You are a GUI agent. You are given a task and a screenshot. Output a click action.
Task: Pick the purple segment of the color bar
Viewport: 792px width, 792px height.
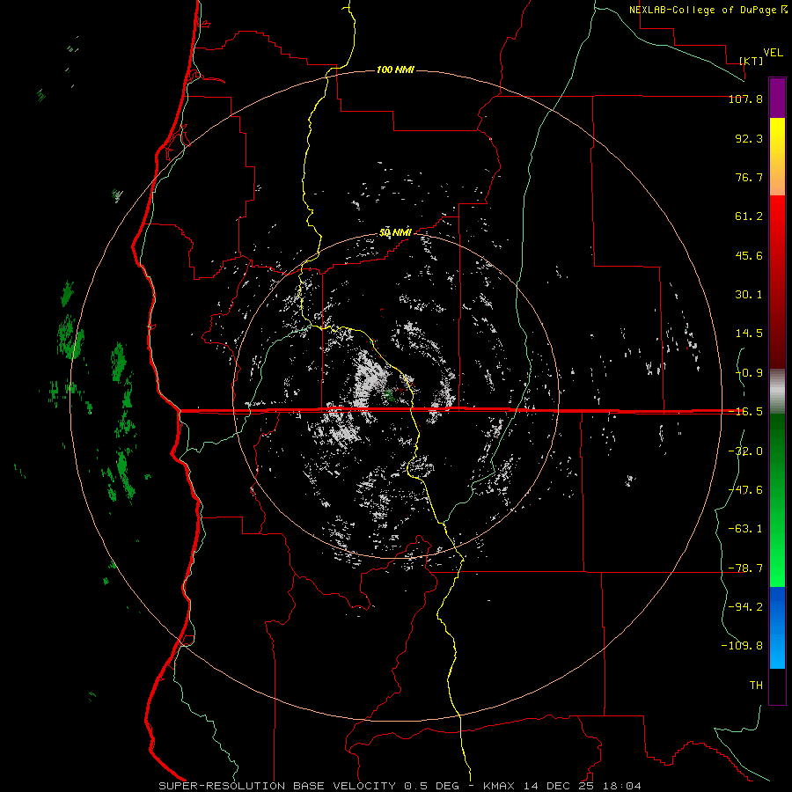(x=777, y=98)
